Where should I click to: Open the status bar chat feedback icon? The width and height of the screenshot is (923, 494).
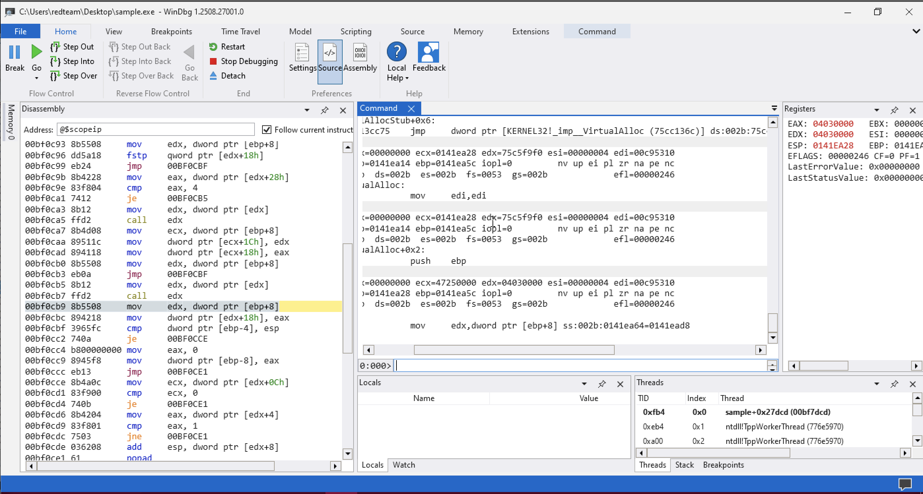coord(905,484)
